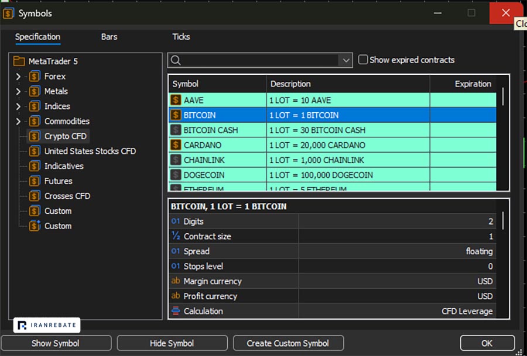The width and height of the screenshot is (527, 356).
Task: Click the Futures group icon
Action: tap(35, 181)
